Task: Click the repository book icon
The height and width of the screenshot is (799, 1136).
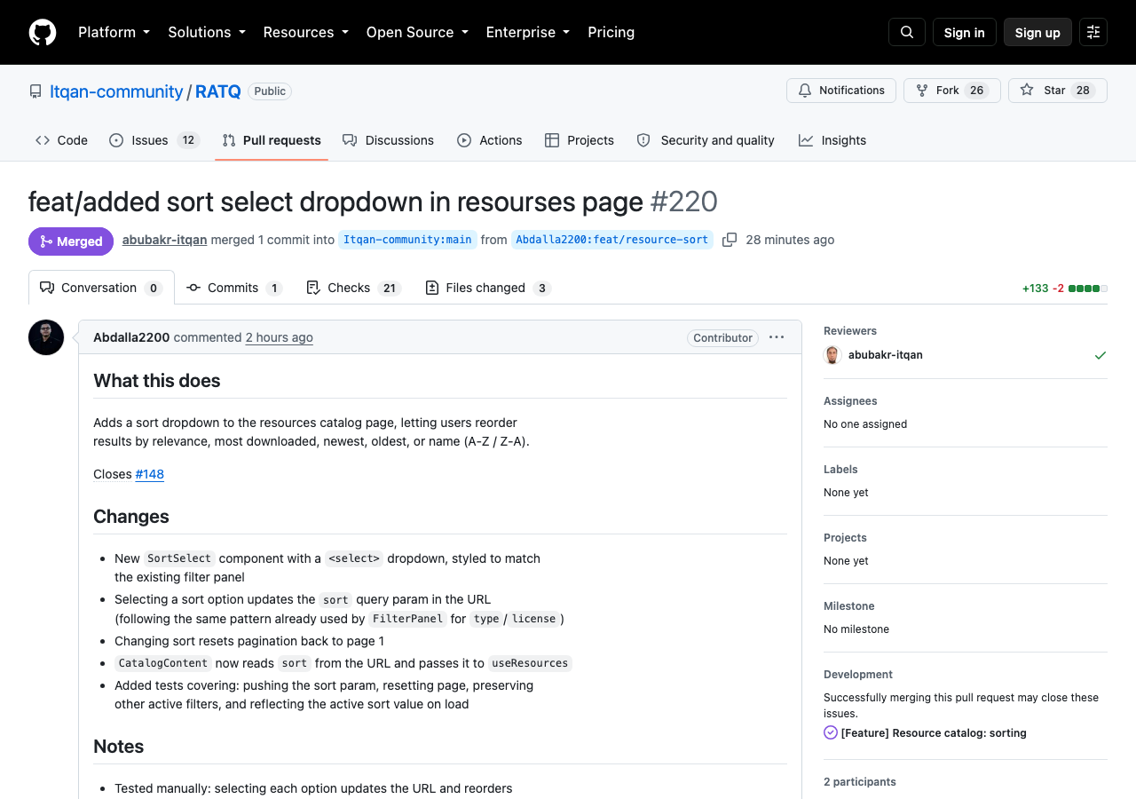Action: click(35, 91)
